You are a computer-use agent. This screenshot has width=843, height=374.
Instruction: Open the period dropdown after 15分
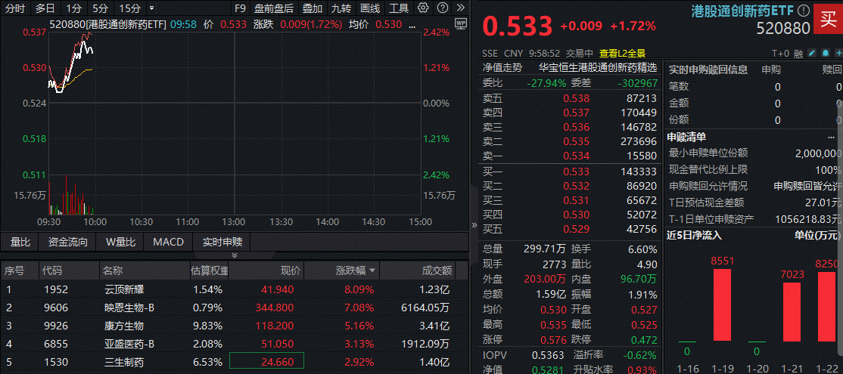pos(152,8)
